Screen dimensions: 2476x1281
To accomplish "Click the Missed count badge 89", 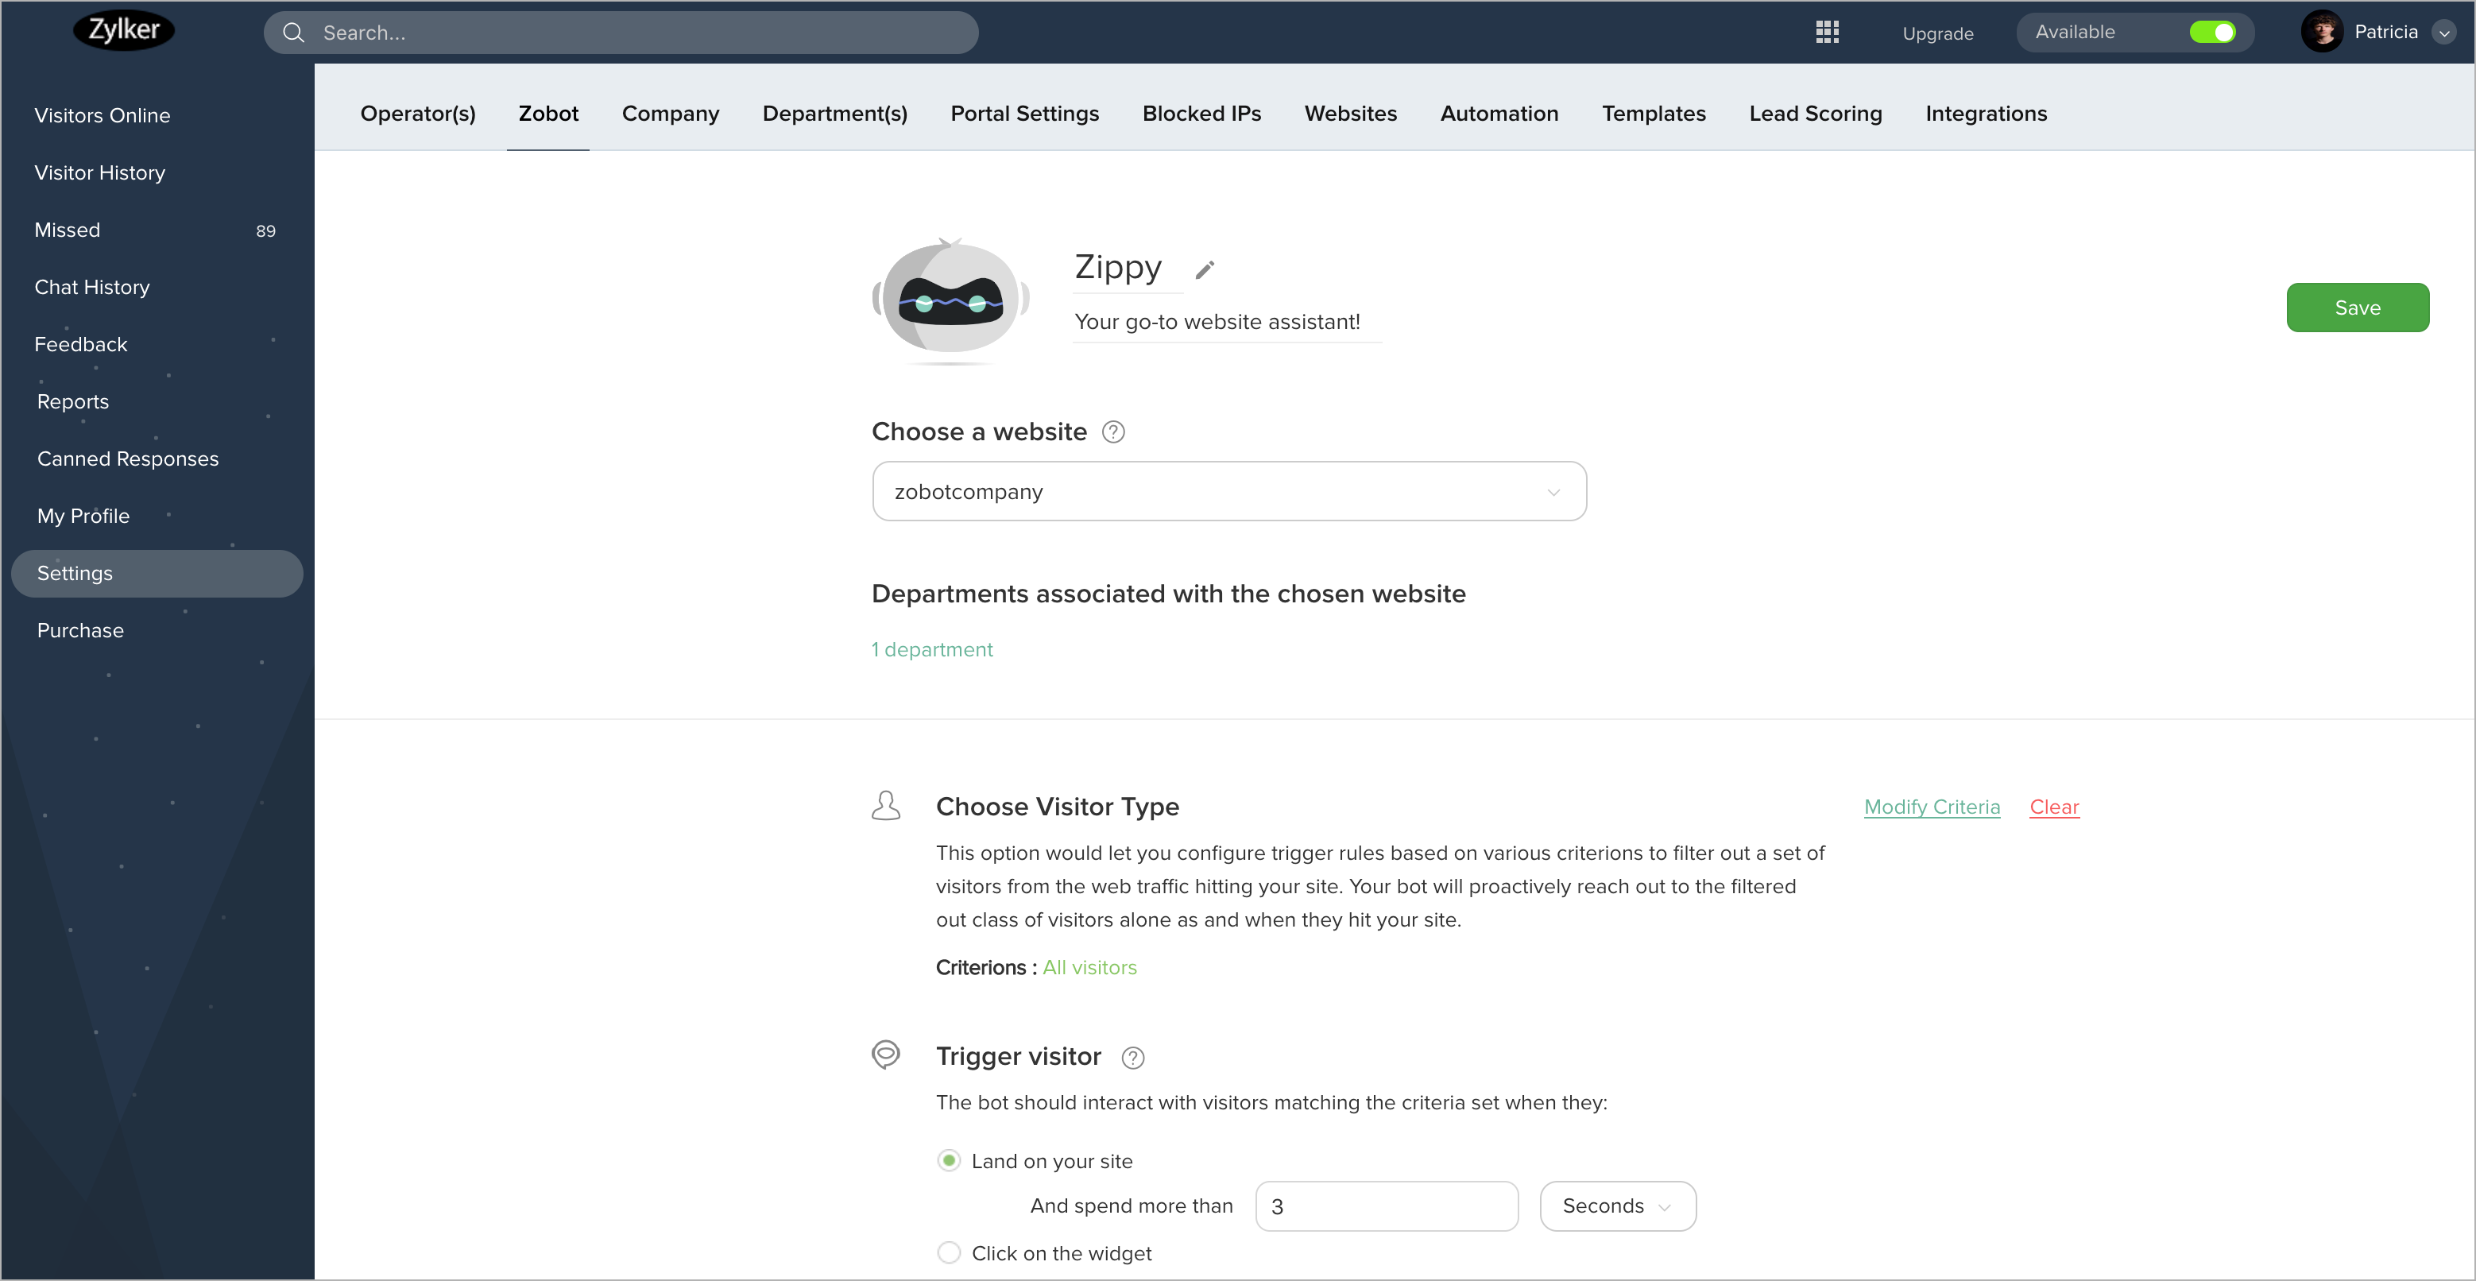I will pos(265,230).
